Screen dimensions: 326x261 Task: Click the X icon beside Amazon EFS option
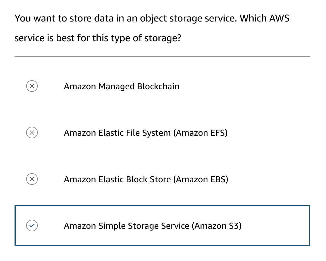pos(32,133)
